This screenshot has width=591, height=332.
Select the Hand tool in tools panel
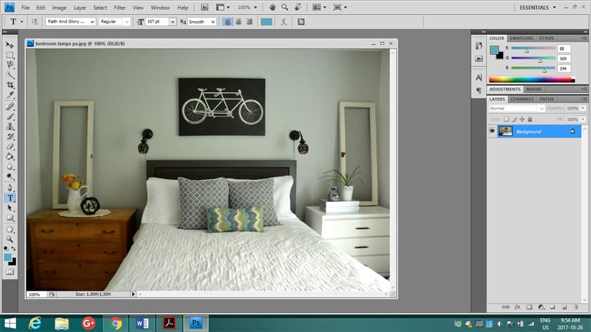pyautogui.click(x=10, y=229)
